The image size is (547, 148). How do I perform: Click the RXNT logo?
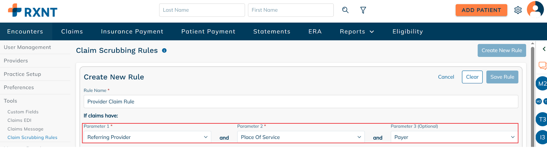click(33, 11)
